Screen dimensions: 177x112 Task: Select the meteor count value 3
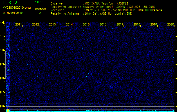40,13
